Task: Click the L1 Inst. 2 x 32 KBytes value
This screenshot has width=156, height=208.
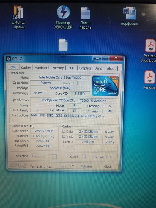Action: tap(88, 137)
